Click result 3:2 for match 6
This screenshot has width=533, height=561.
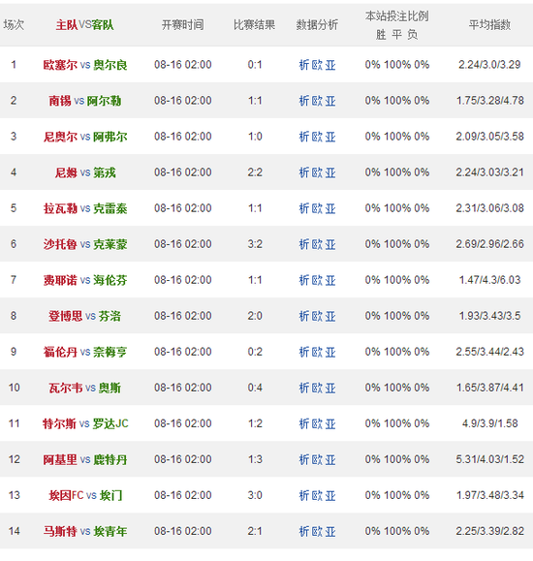[255, 244]
